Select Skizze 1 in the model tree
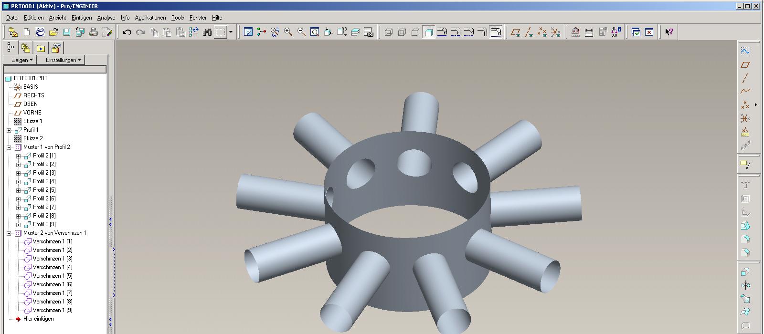 (x=33, y=121)
